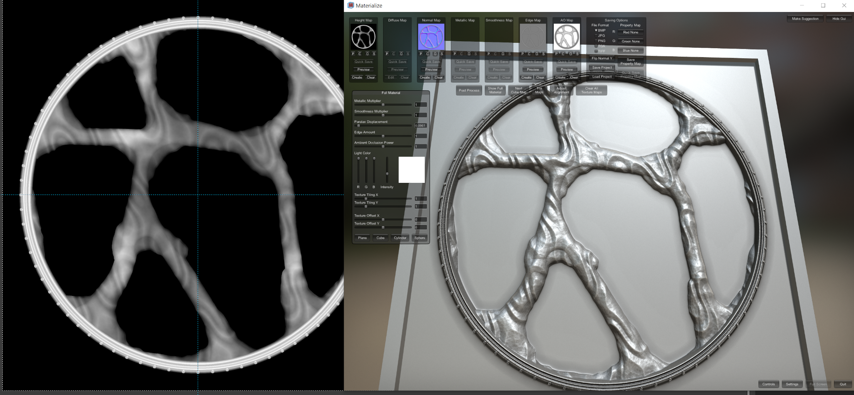Screen dimensions: 854x395
Task: Select TIFF file format
Action: click(x=600, y=51)
